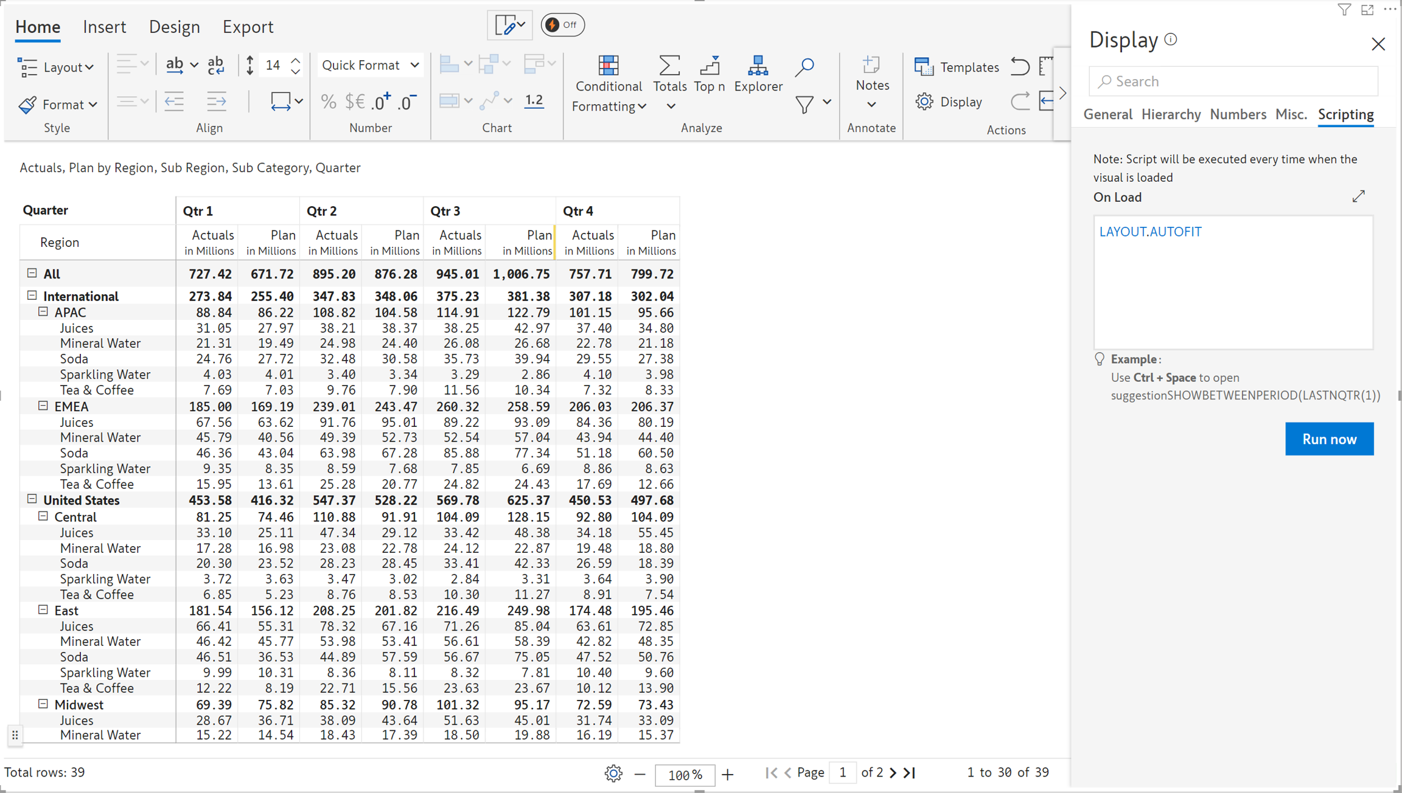Screen dimensions: 1402x793
Task: Switch to the Insert ribbon tab
Action: click(x=104, y=27)
